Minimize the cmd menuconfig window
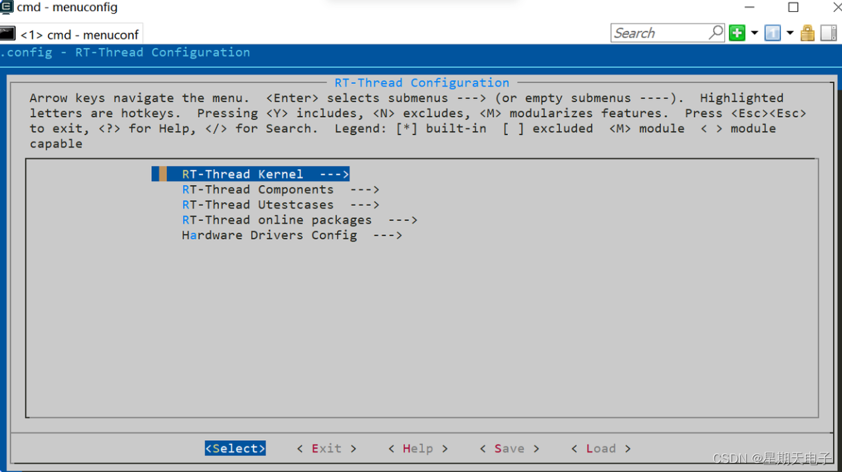The image size is (842, 472). pyautogui.click(x=750, y=8)
